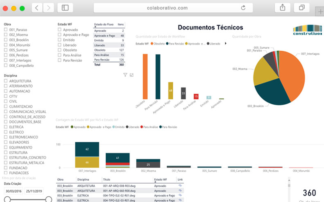Viewport: 324px width, 202px height.
Task: Open the share icon in the toolbar
Action: tap(283, 8)
